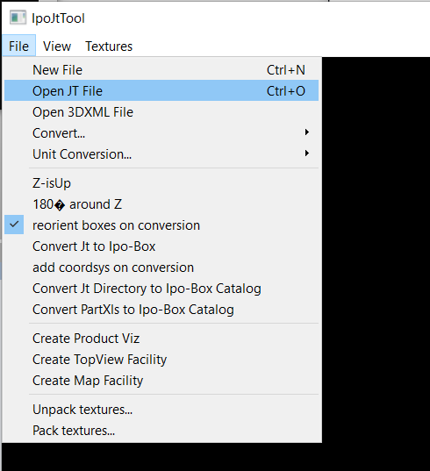Close the File menu tab
The image size is (430, 471).
click(19, 46)
